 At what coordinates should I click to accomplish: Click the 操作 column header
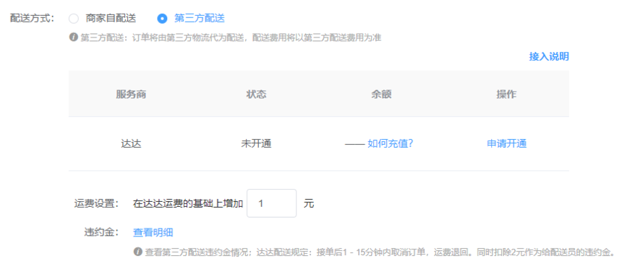[506, 94]
